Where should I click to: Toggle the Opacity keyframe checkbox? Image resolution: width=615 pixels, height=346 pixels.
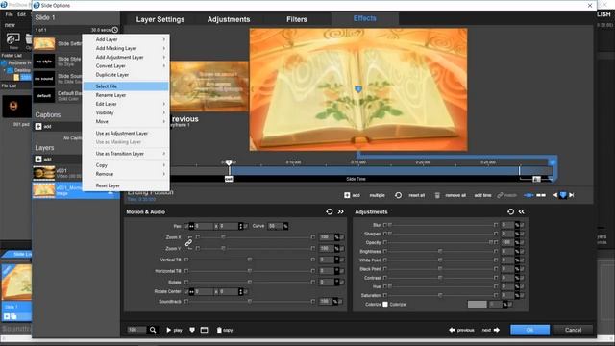384,242
